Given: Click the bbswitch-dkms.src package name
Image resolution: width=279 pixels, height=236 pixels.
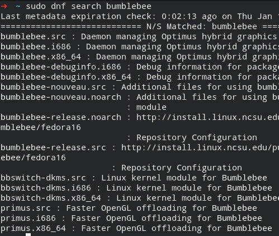Looking at the screenshot, I should tap(43, 178).
